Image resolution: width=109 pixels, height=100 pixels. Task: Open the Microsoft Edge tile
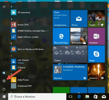click(61, 36)
